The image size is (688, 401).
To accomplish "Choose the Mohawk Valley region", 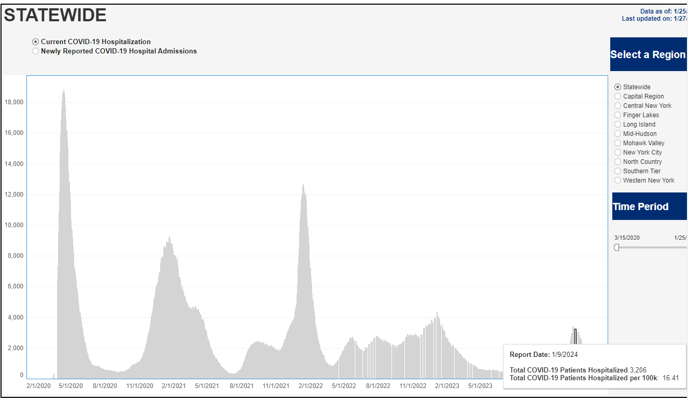I will [x=617, y=143].
